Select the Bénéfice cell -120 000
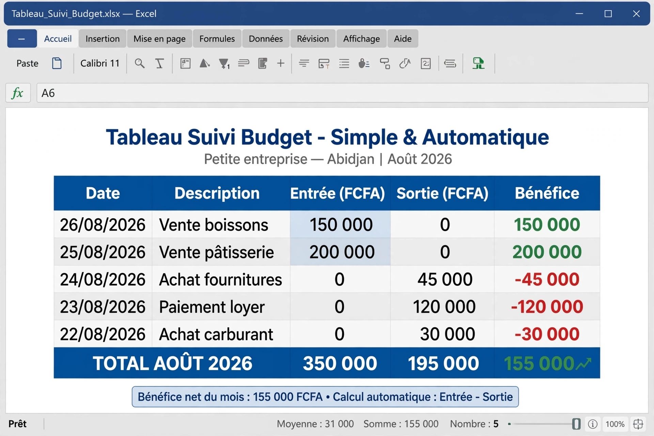 click(x=547, y=307)
